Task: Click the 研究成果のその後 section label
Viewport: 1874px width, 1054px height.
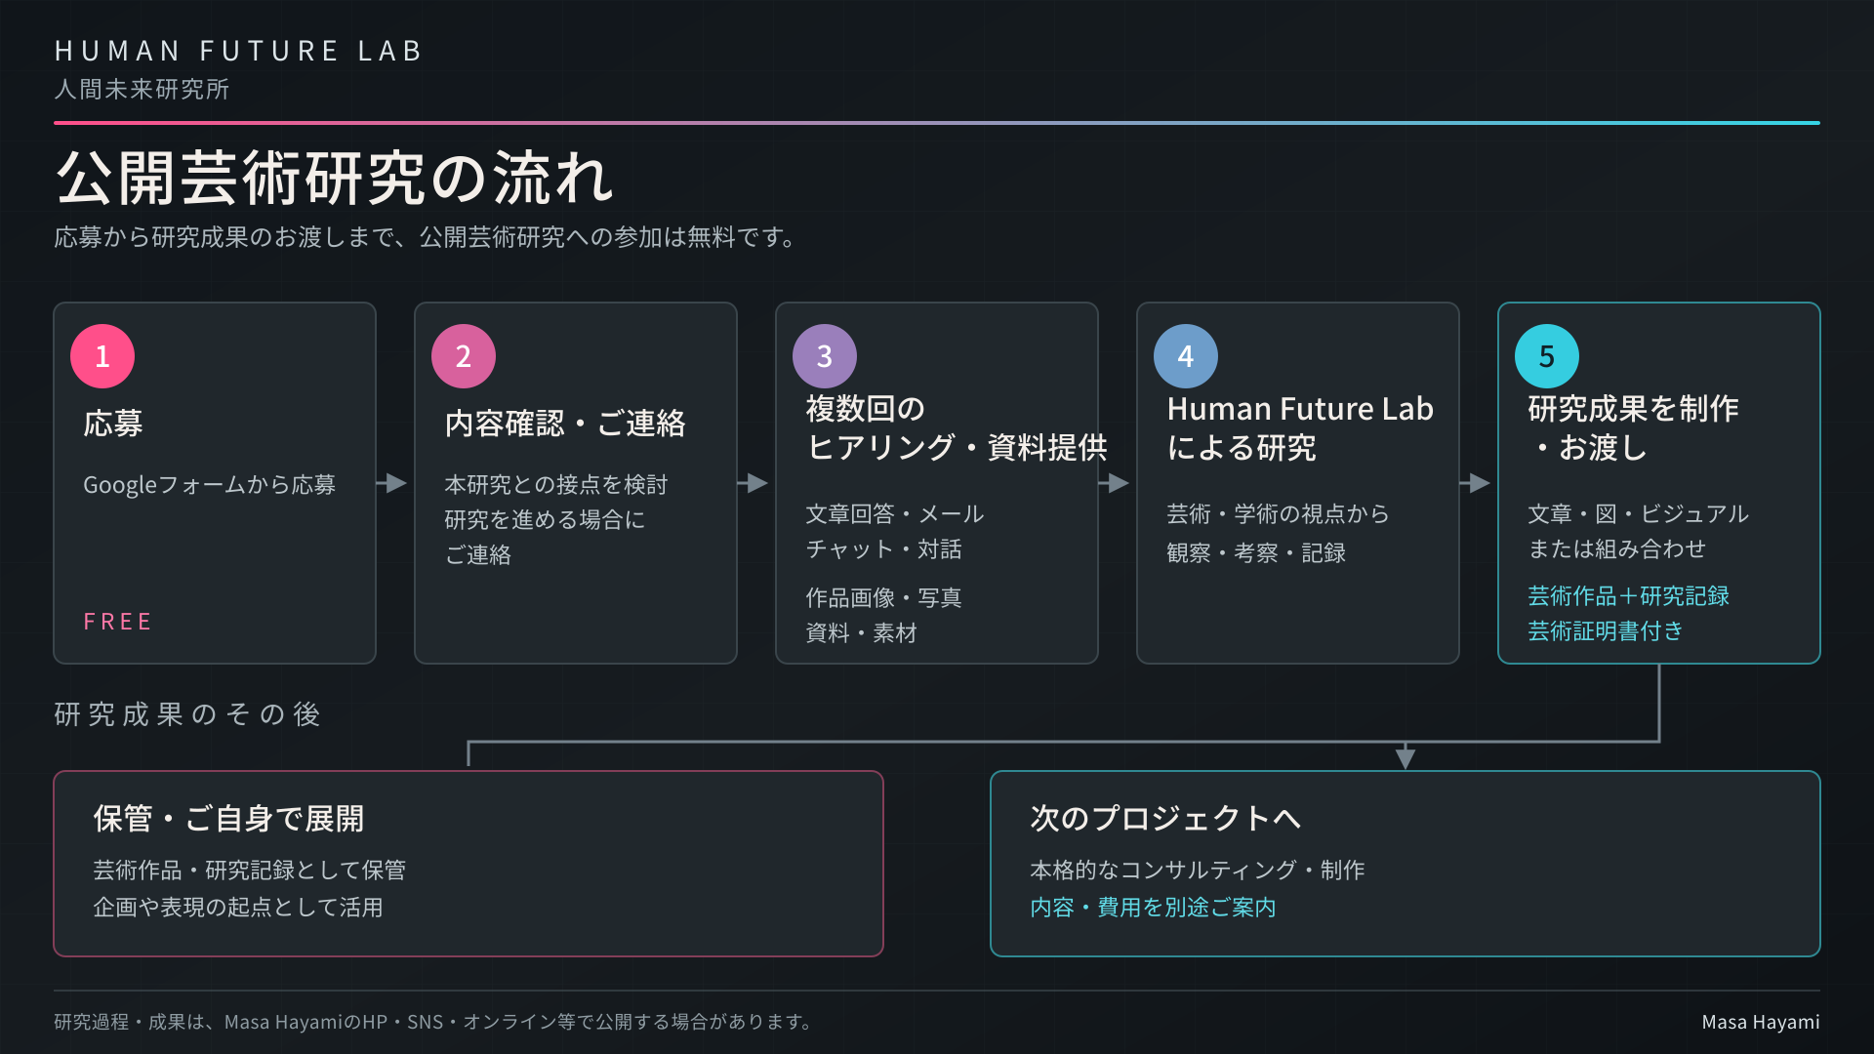Action: point(187,714)
